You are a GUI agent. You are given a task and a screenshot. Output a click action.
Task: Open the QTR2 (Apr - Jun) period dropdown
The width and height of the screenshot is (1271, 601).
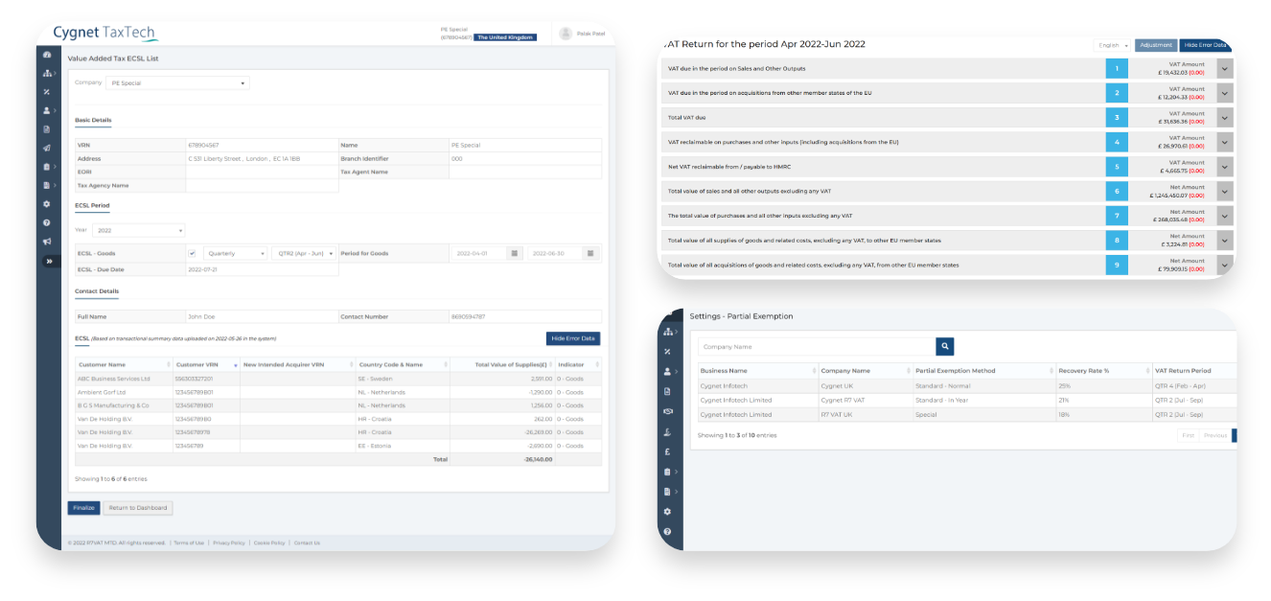click(304, 253)
